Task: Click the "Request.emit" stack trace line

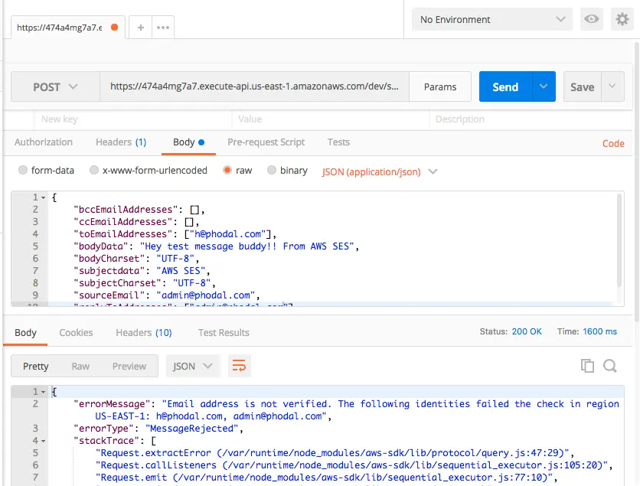Action: tap(327, 477)
